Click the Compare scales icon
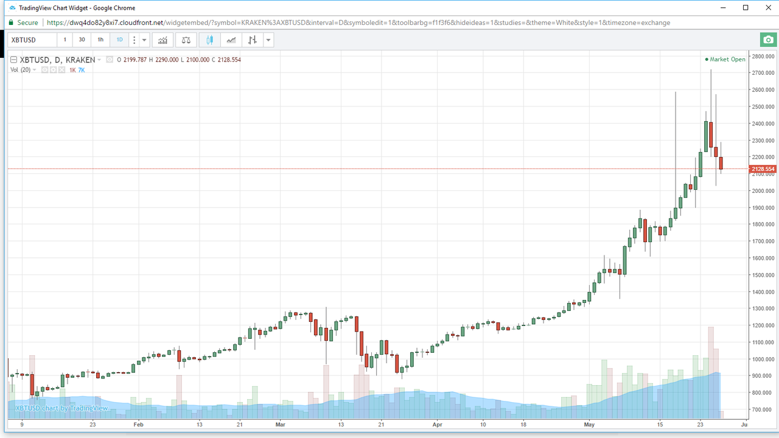 [186, 40]
